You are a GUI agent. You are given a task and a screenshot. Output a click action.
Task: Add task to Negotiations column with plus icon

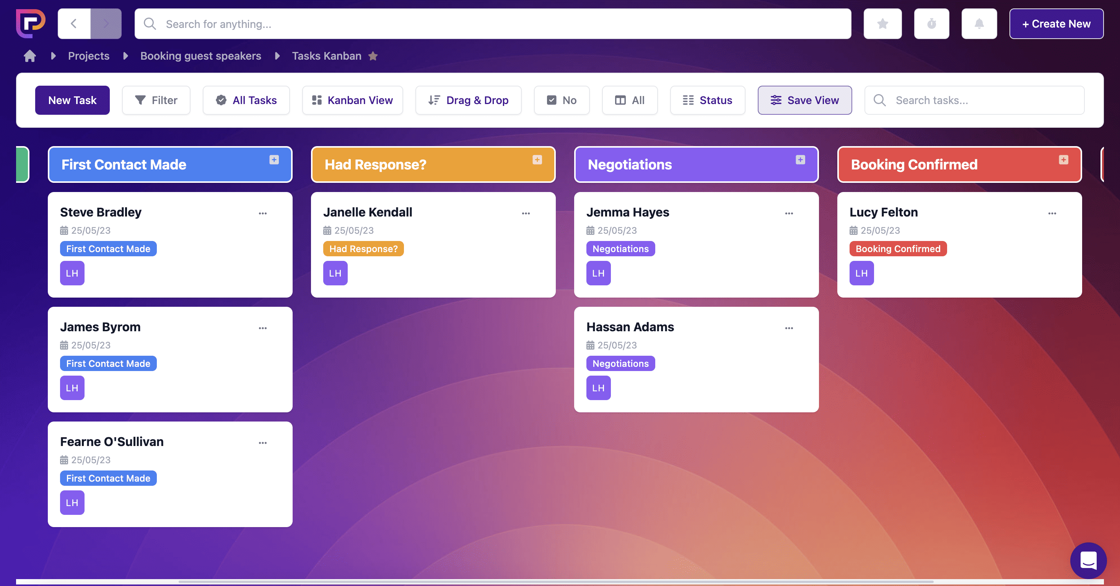point(800,160)
